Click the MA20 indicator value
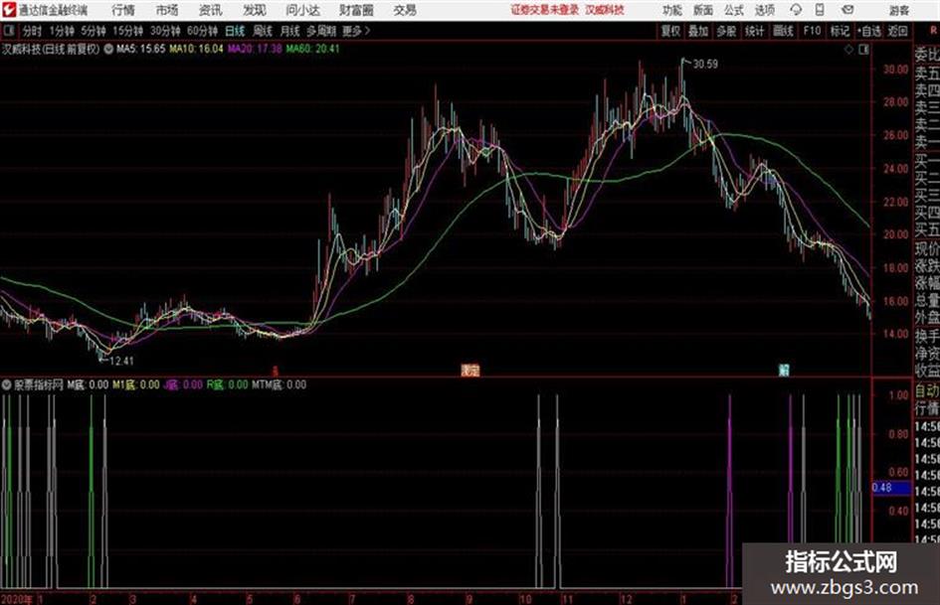Screen dimensions: 940x605 click(255, 49)
